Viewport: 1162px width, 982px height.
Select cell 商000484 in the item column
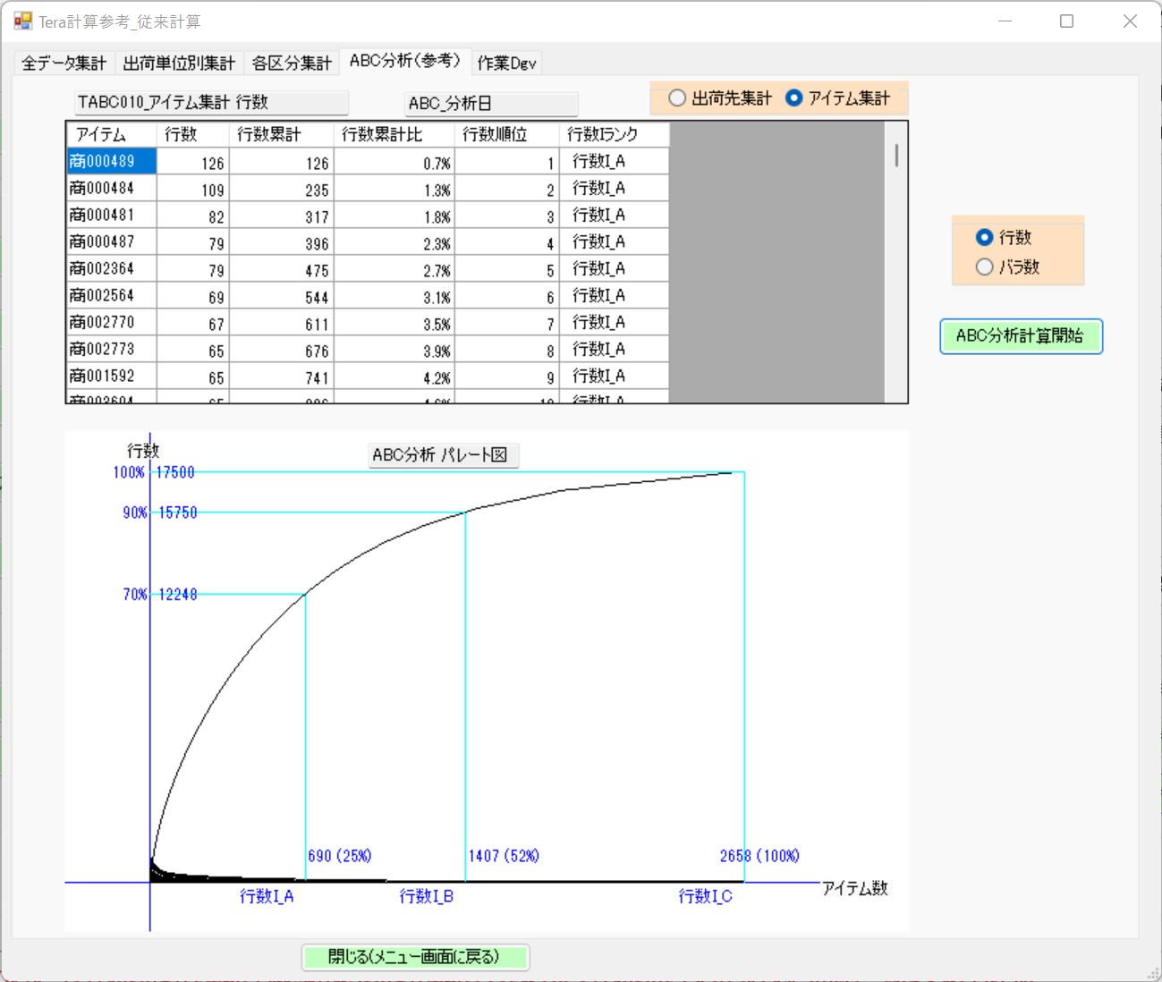point(112,189)
